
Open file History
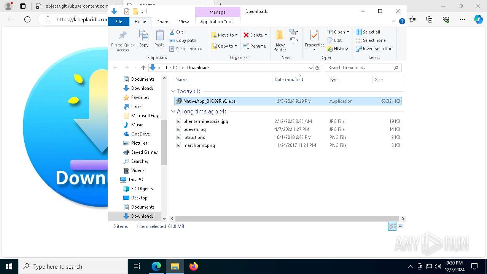[x=337, y=49]
